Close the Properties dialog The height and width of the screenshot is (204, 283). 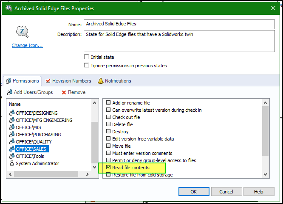273,8
